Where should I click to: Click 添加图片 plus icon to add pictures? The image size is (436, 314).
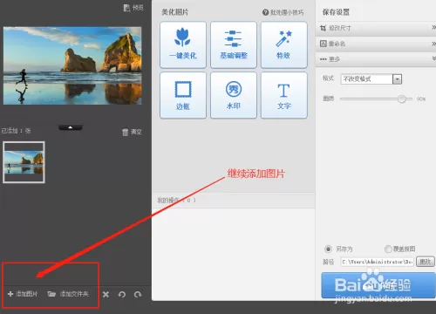(10, 294)
